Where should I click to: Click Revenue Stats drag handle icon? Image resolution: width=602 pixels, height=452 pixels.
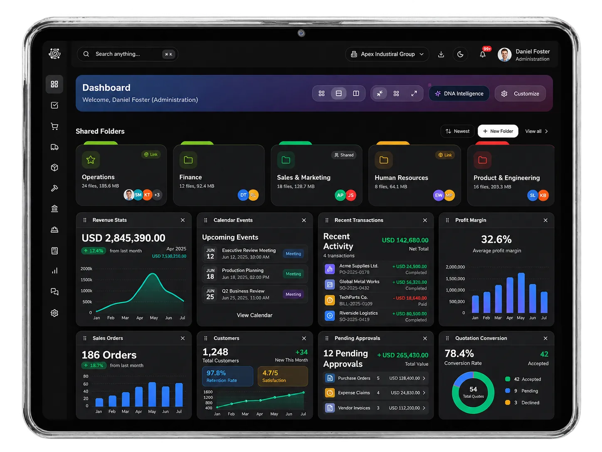85,220
